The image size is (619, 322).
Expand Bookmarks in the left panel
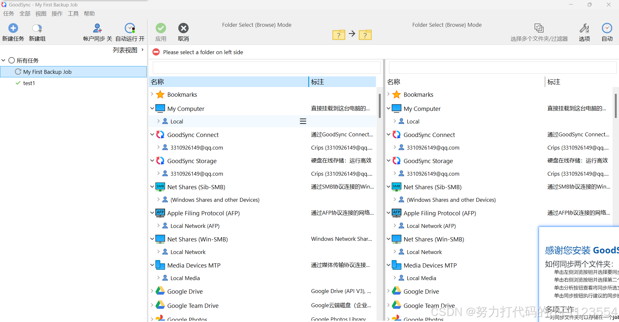(x=152, y=94)
